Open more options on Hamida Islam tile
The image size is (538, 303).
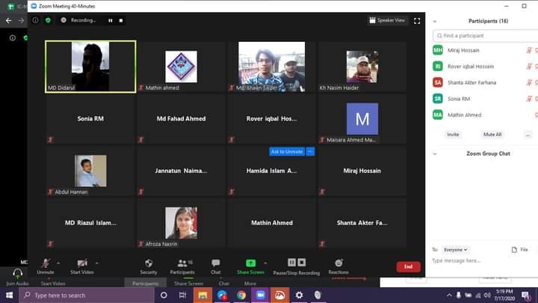311,151
